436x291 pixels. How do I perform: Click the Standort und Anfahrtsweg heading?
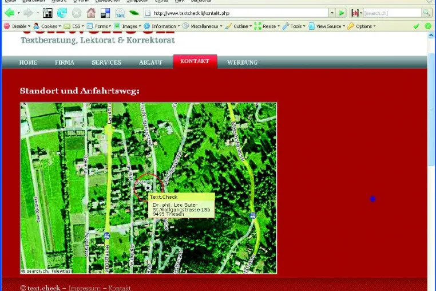click(80, 91)
